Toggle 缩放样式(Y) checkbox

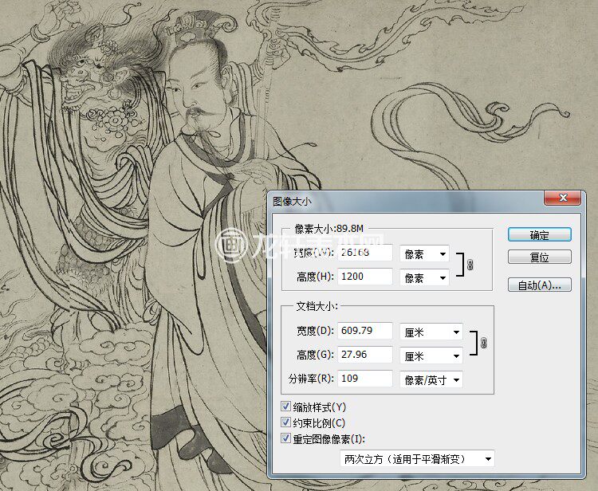click(285, 407)
